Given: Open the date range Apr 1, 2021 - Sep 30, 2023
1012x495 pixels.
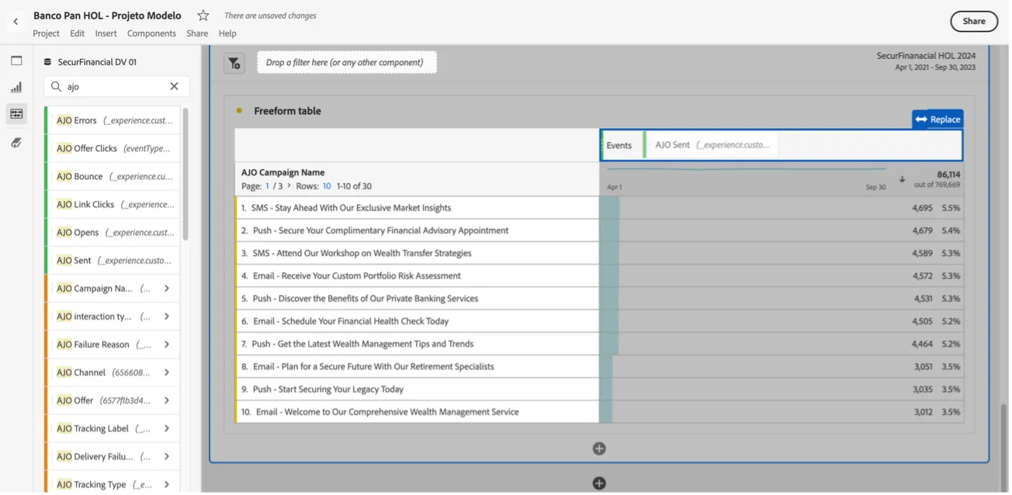Looking at the screenshot, I should (x=935, y=67).
